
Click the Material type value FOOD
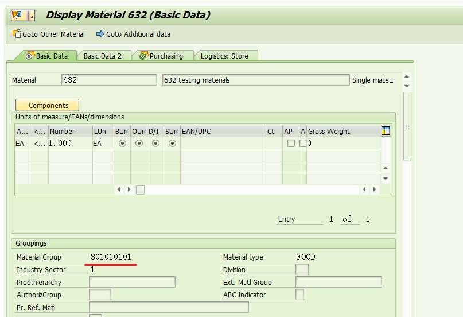306,257
